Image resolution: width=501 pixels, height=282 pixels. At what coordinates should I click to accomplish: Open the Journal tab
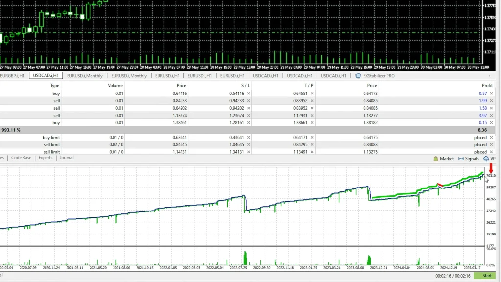click(x=67, y=158)
